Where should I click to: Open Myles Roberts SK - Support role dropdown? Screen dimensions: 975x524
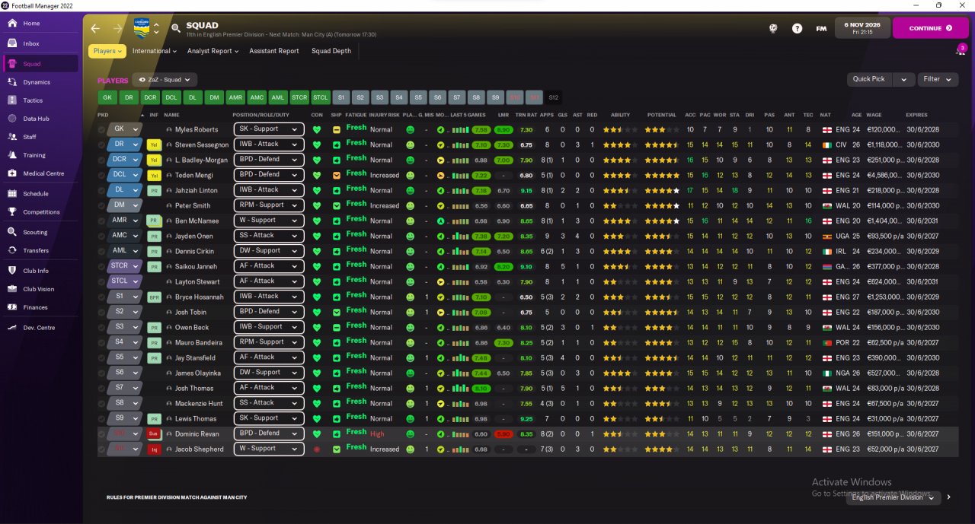point(267,129)
